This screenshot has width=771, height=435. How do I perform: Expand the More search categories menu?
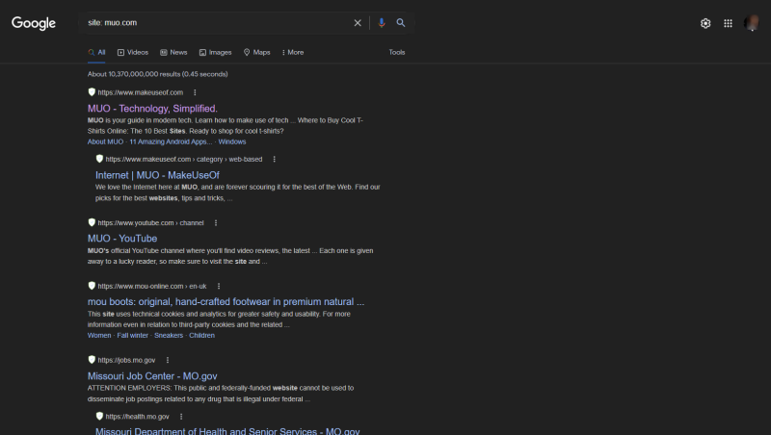(293, 52)
